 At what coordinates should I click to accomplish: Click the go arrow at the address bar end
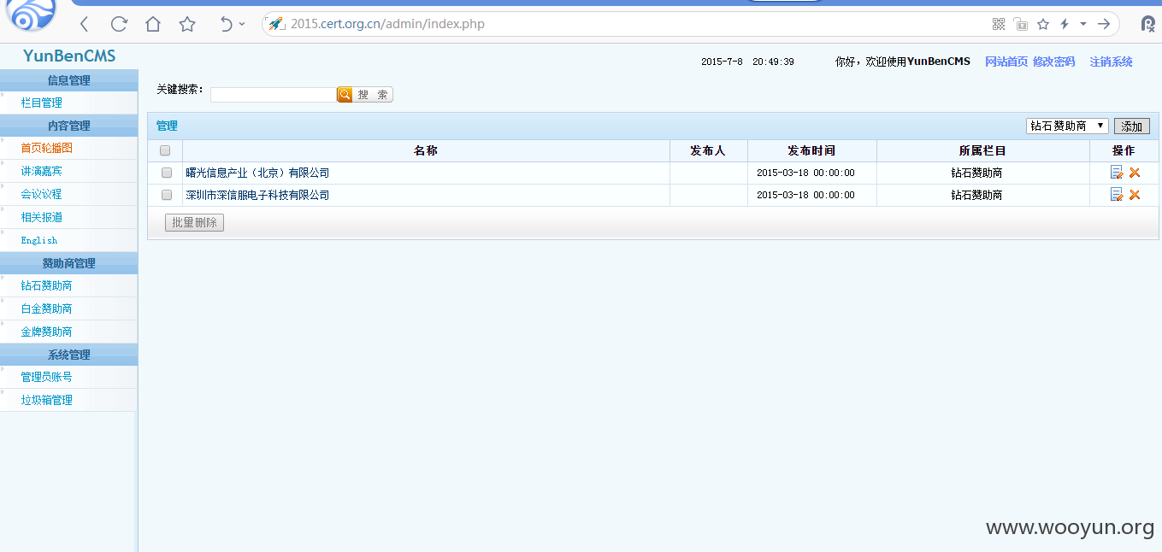(x=1104, y=24)
